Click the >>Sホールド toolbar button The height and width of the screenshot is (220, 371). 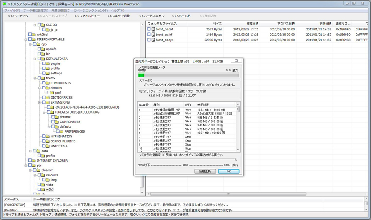point(181,16)
